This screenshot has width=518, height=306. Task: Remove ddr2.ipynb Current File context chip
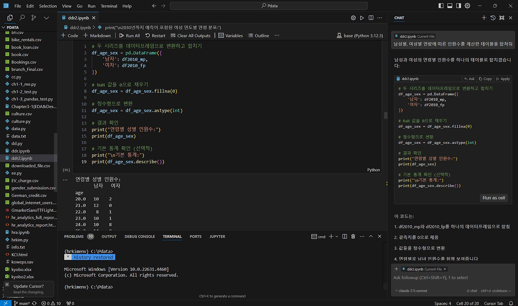(x=445, y=269)
